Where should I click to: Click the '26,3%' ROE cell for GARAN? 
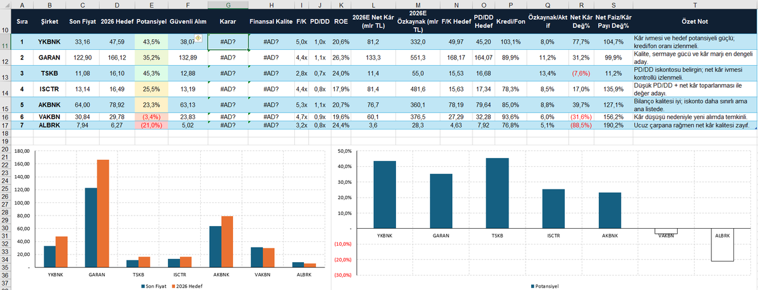[x=341, y=57]
